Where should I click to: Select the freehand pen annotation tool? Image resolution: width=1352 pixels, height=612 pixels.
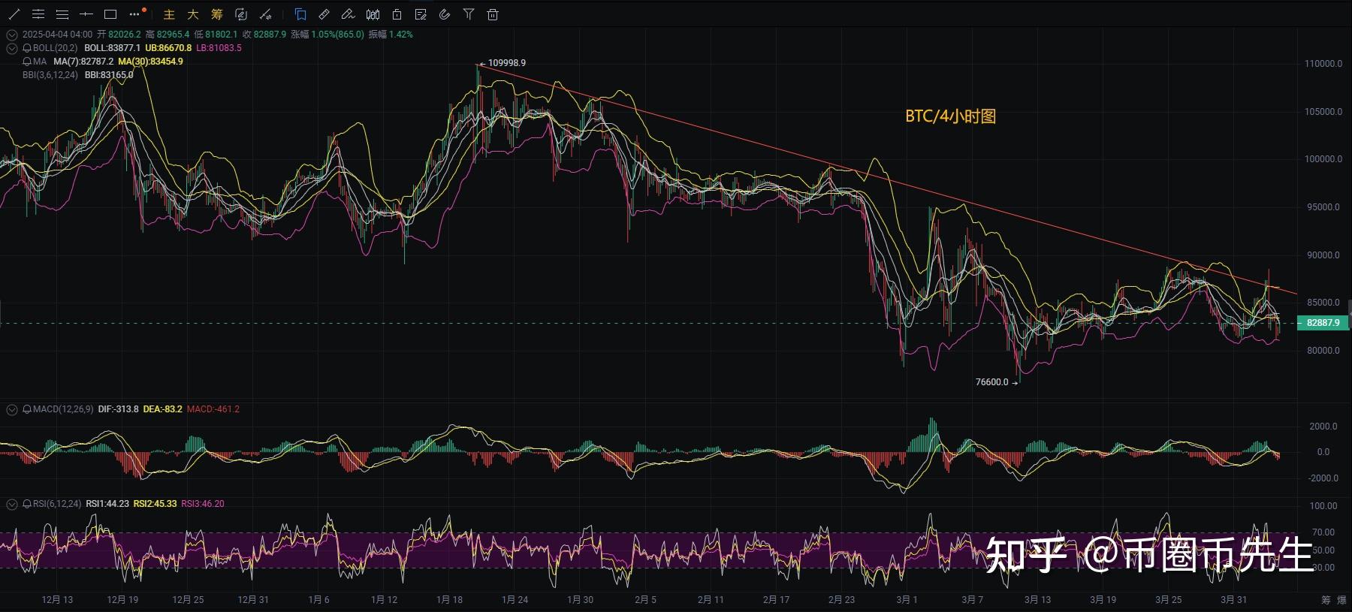tap(348, 14)
